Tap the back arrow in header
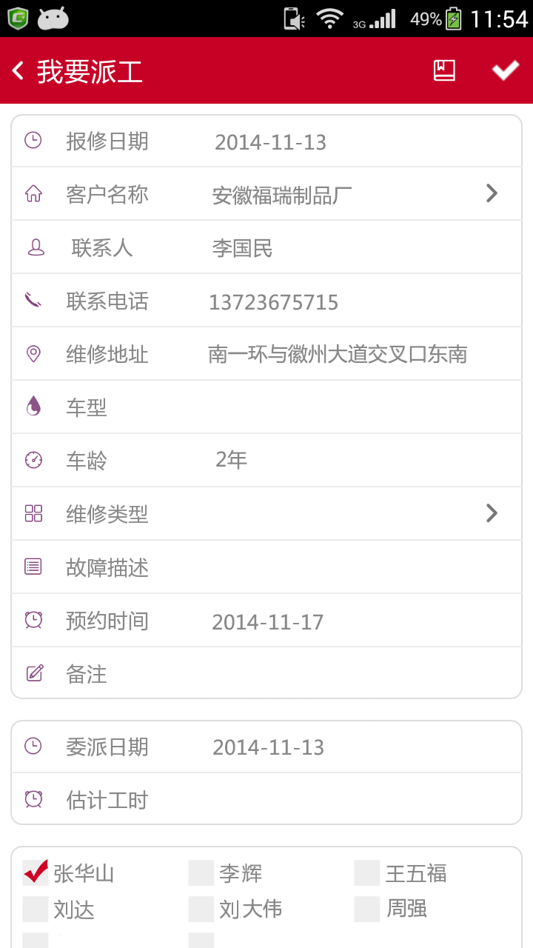The height and width of the screenshot is (948, 533). 19,71
